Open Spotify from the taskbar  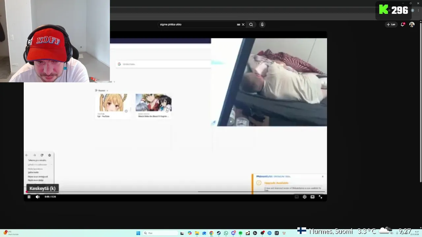240,233
